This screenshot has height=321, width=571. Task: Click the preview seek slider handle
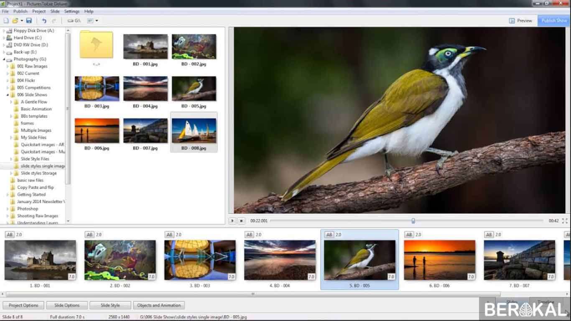413,221
